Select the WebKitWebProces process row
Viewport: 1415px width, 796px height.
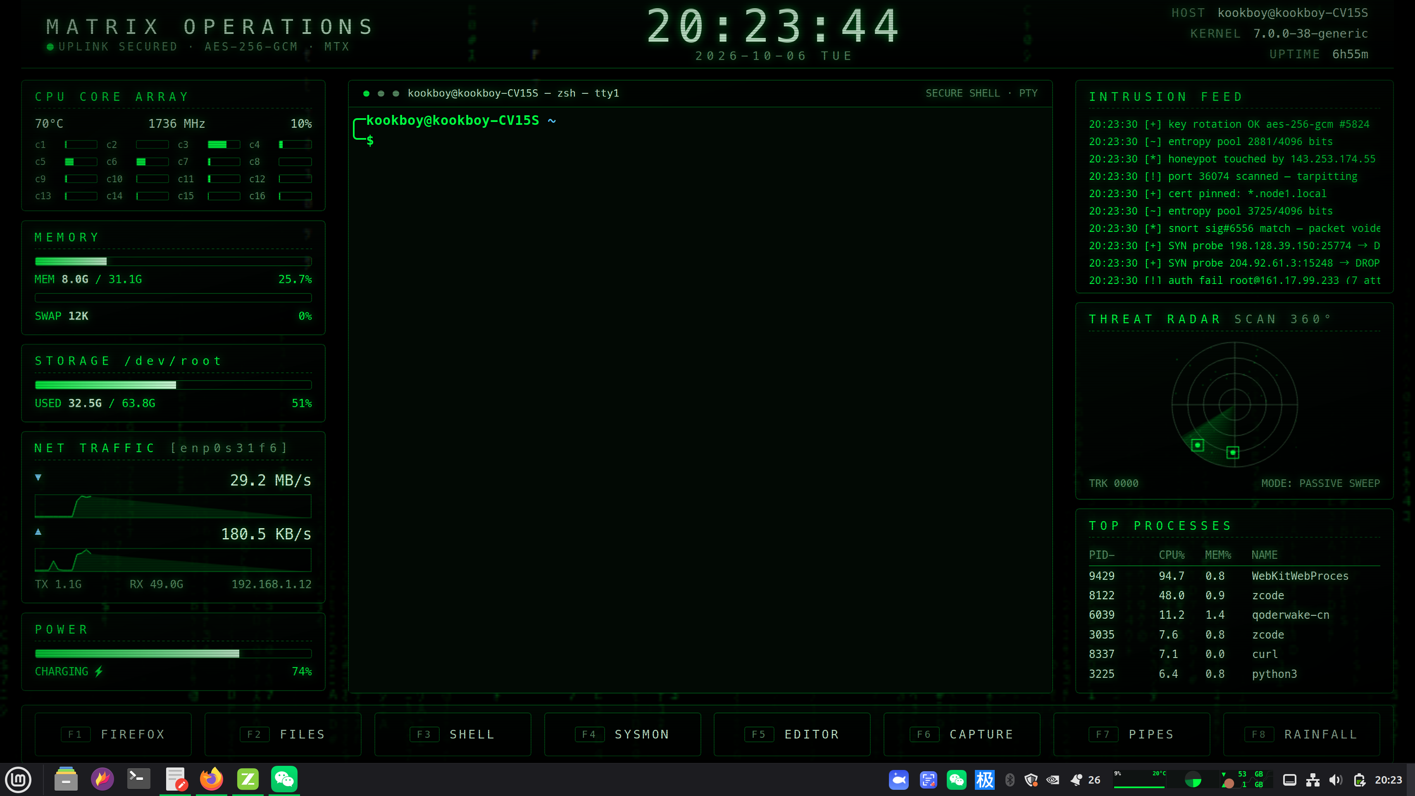(1234, 576)
